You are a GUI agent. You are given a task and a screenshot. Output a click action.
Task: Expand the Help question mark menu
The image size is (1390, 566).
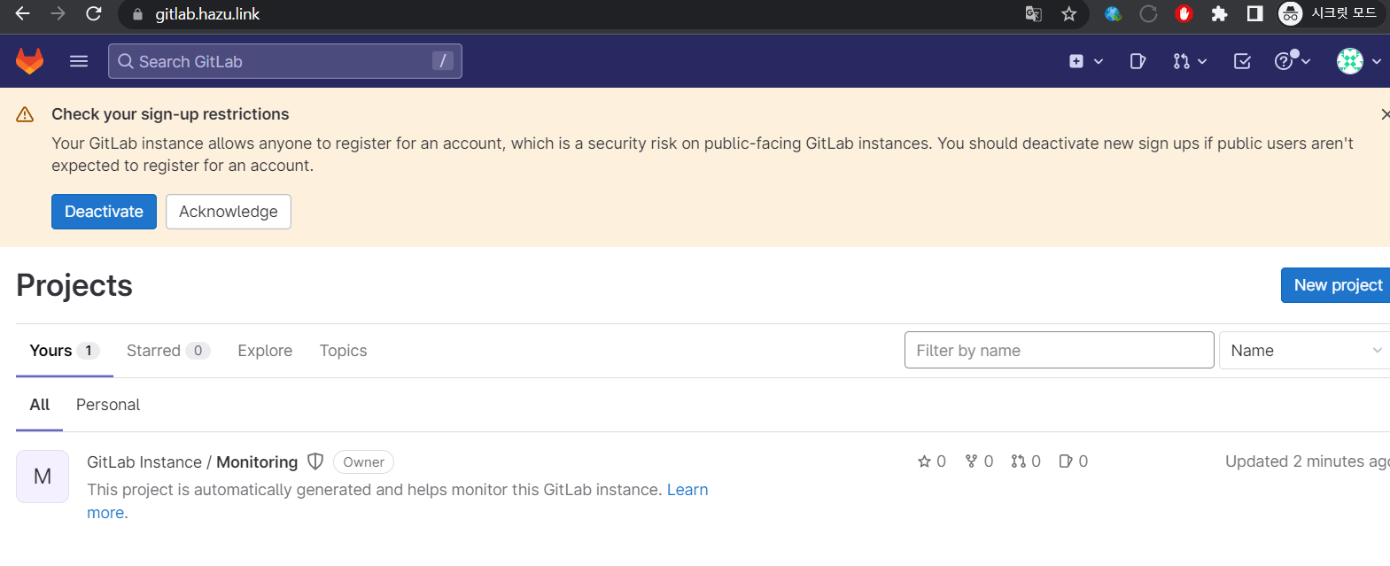pos(1293,61)
